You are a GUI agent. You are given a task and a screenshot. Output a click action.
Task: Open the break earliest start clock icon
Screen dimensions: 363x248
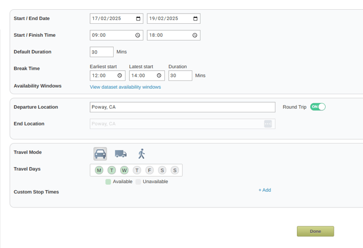coord(120,75)
